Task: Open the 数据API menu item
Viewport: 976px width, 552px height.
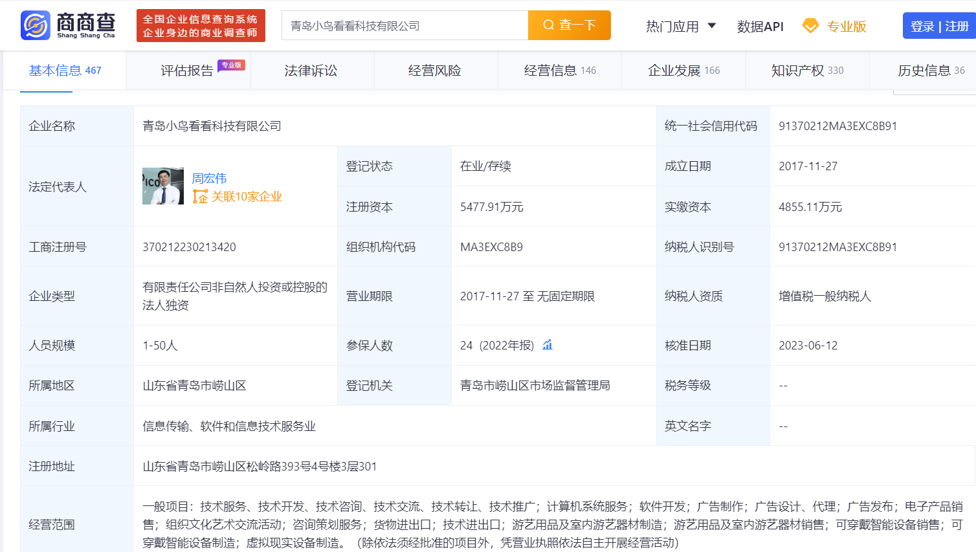Action: (760, 27)
